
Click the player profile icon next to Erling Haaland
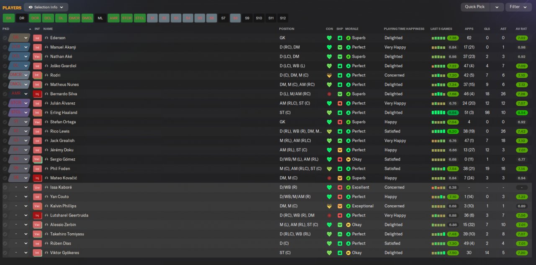click(46, 112)
